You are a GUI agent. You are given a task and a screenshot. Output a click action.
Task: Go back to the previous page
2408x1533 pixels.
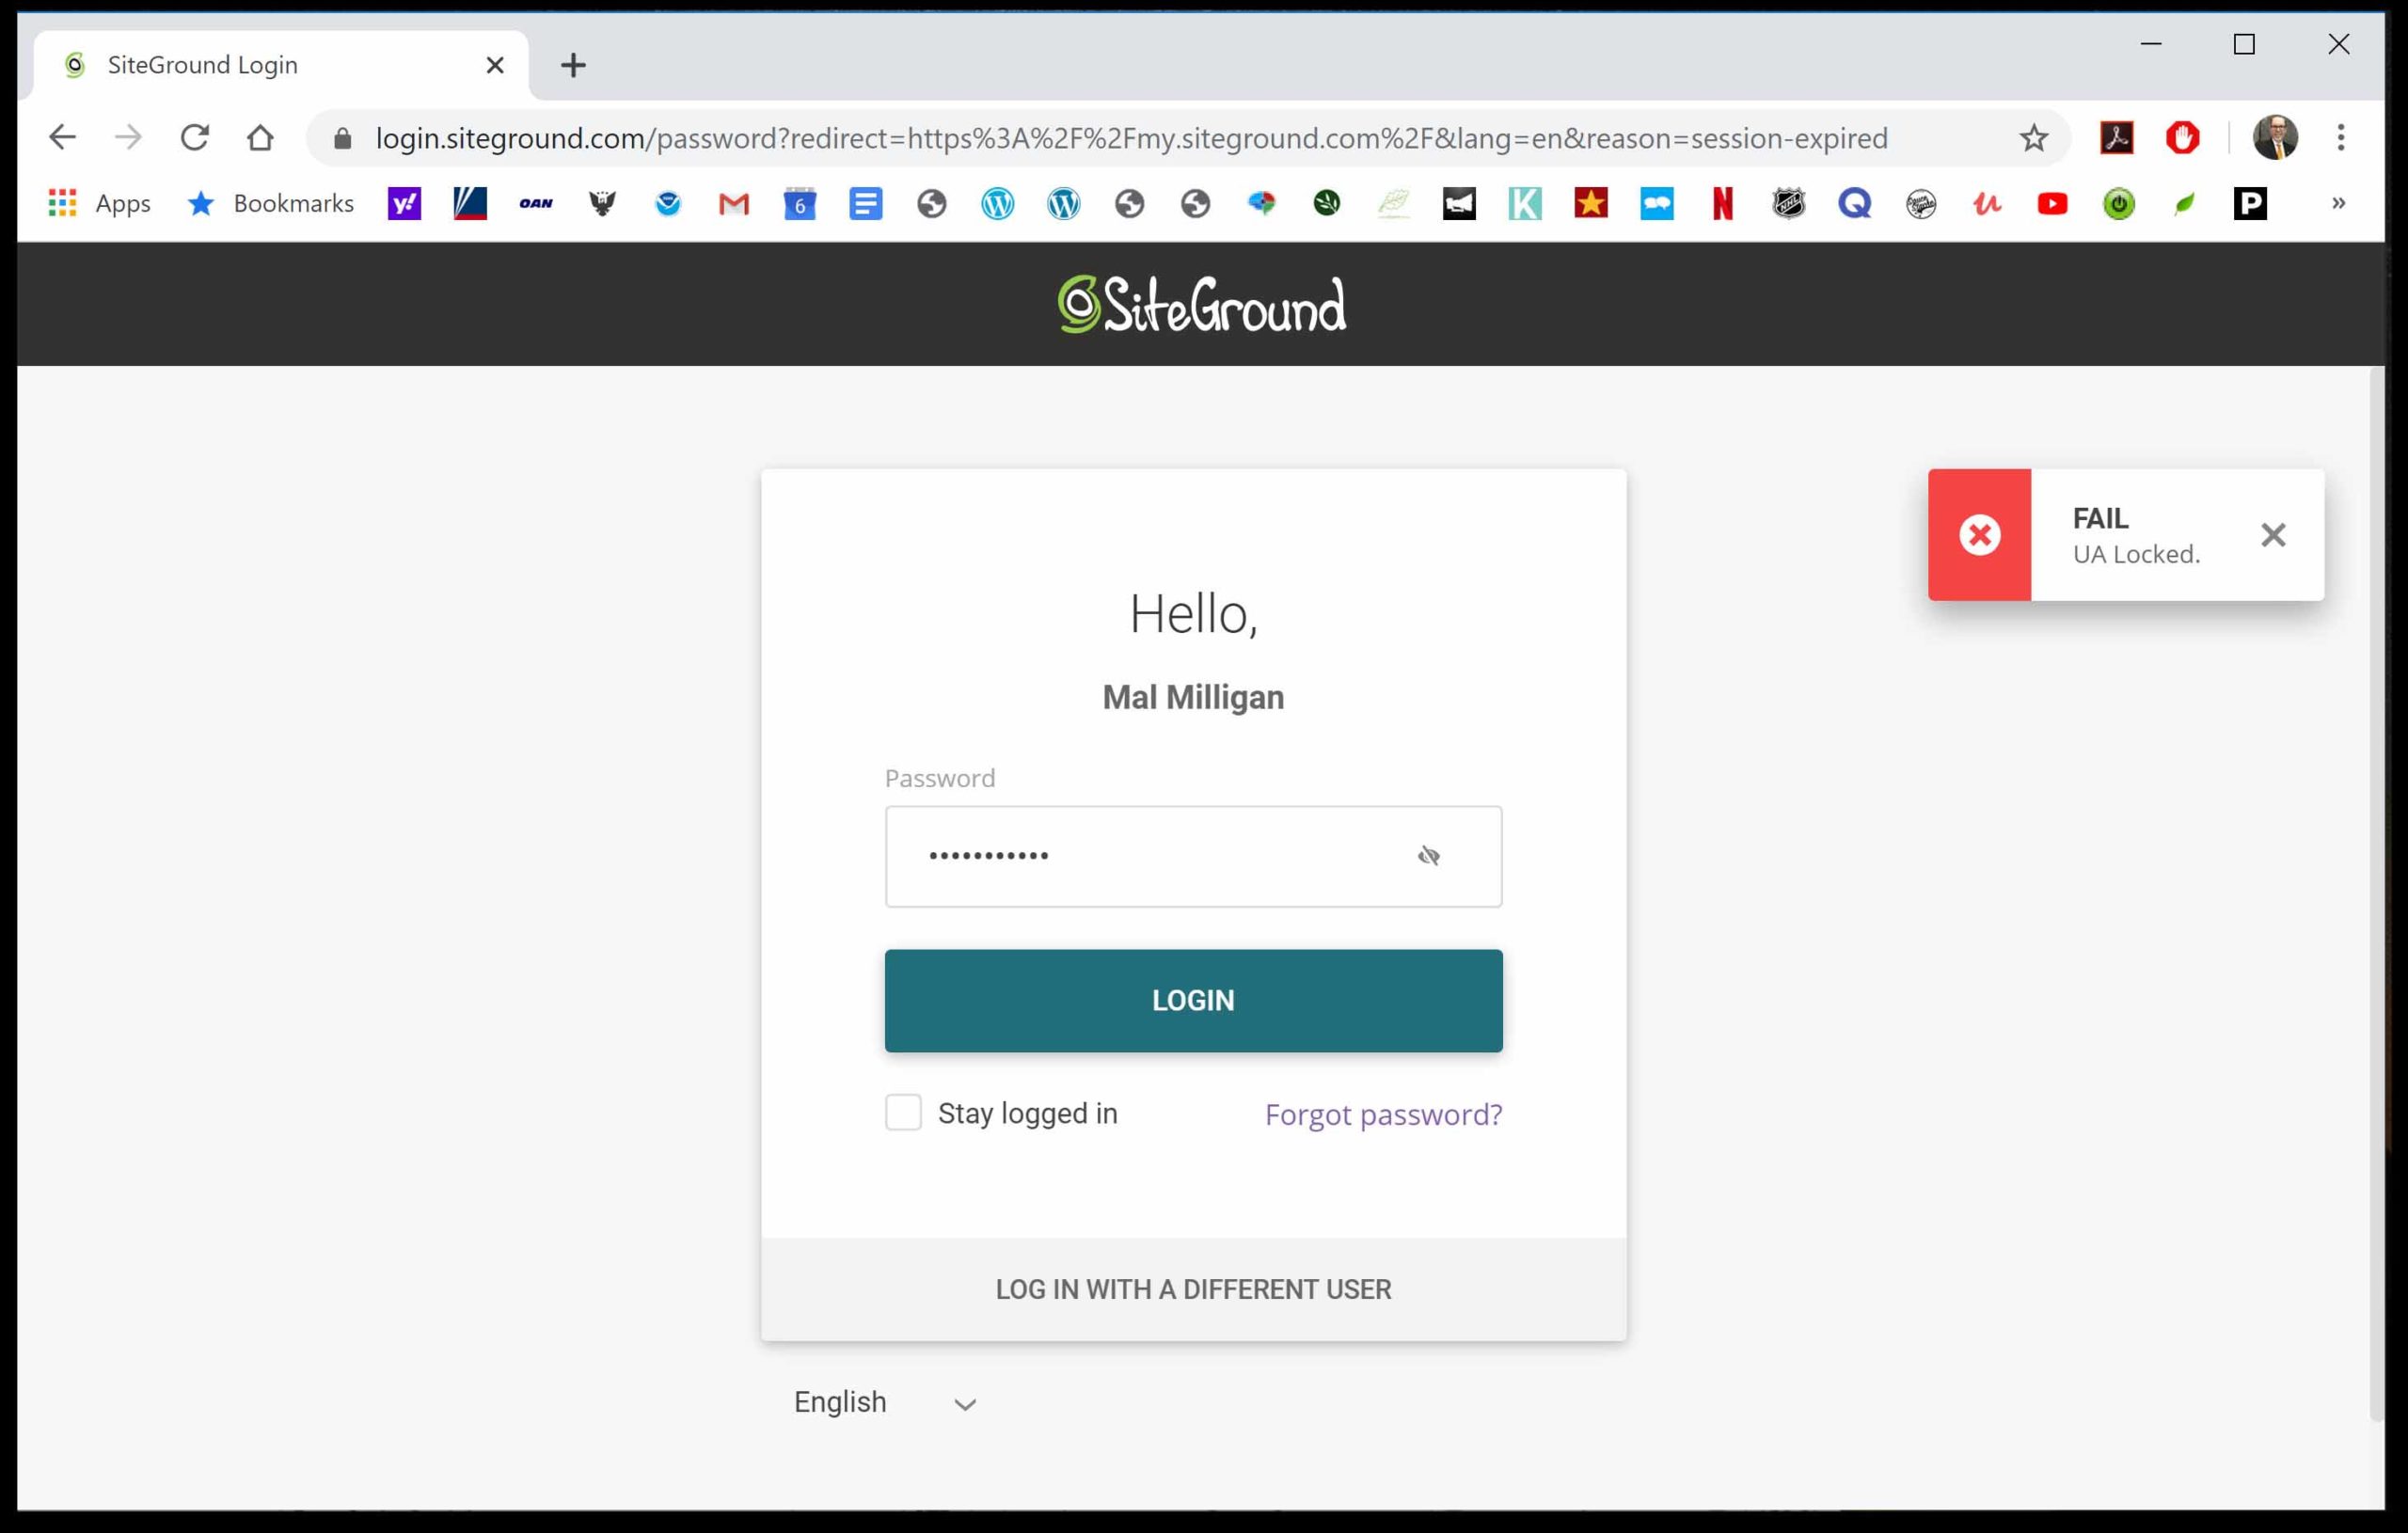pos(62,137)
